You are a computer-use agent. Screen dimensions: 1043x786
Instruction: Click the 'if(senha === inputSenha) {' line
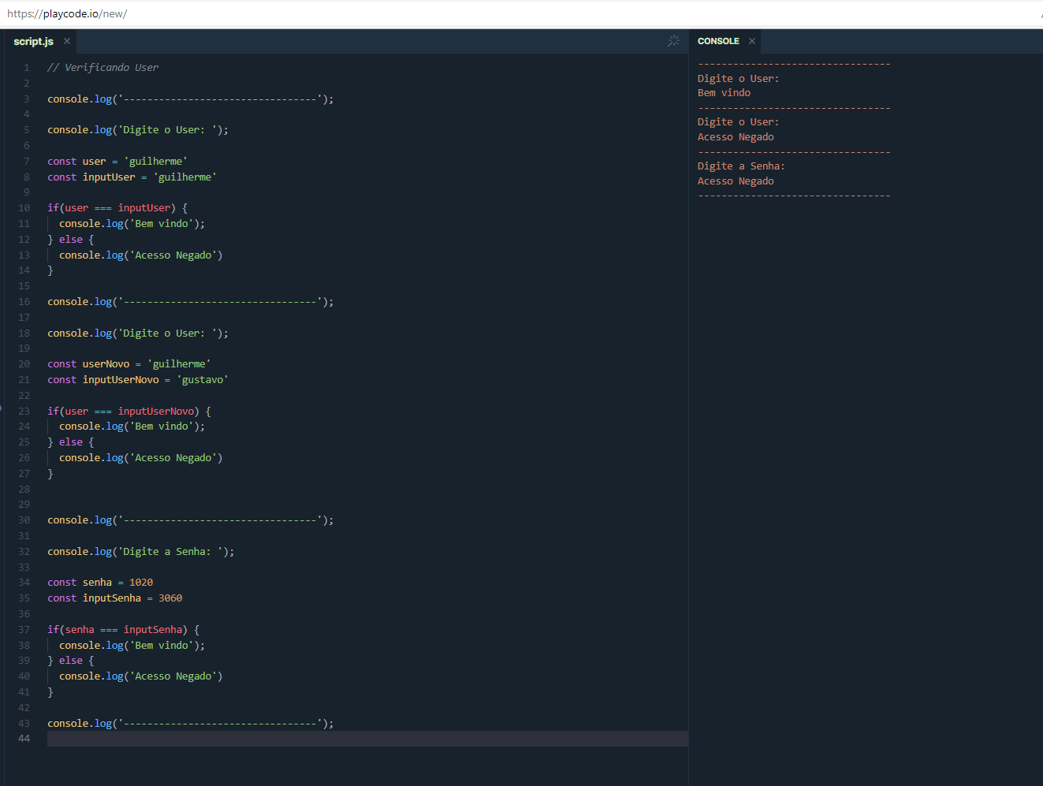124,630
